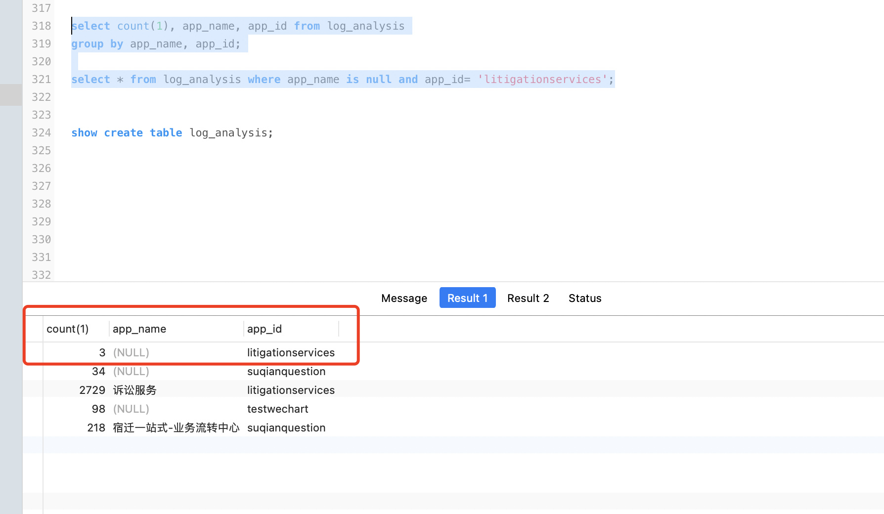Click the editor's left-side scrollbar thumb
The image size is (884, 514).
point(11,94)
